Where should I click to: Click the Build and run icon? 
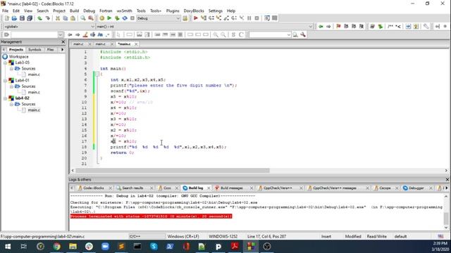point(117,18)
